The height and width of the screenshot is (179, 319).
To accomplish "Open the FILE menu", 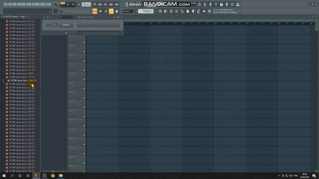I will (5, 4).
